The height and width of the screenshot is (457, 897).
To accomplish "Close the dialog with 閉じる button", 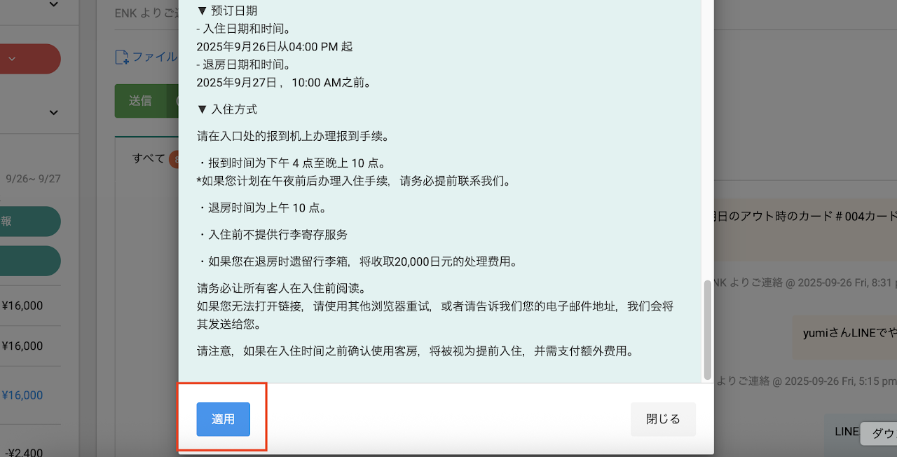I will tap(663, 419).
